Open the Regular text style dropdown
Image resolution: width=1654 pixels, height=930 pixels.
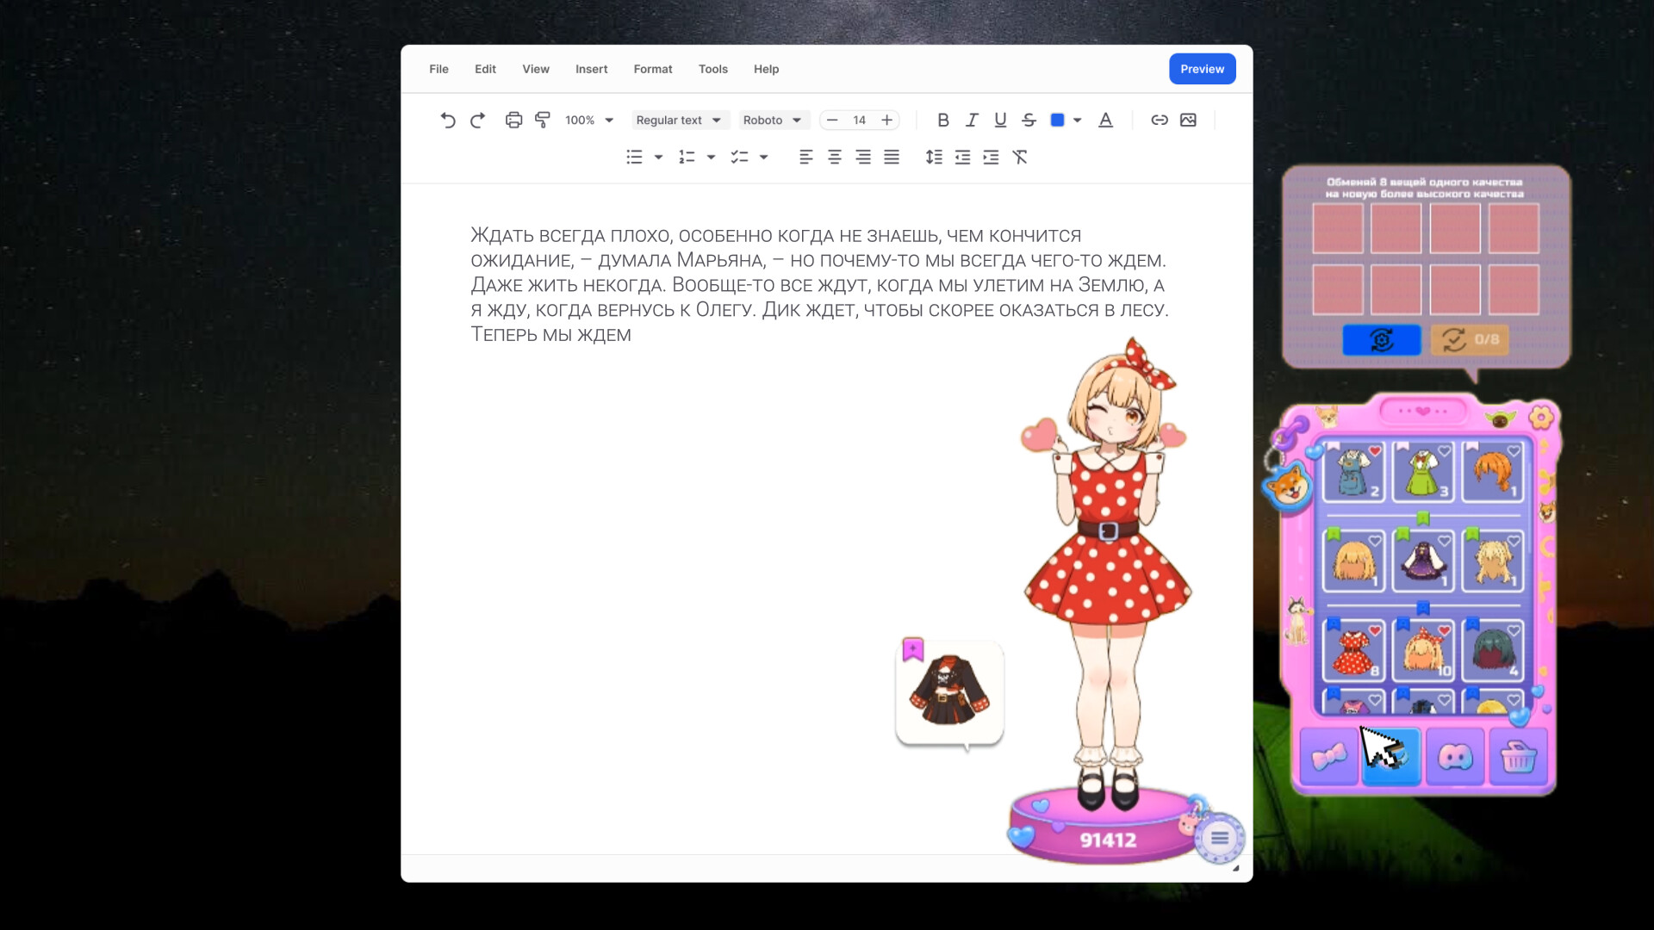(x=678, y=120)
